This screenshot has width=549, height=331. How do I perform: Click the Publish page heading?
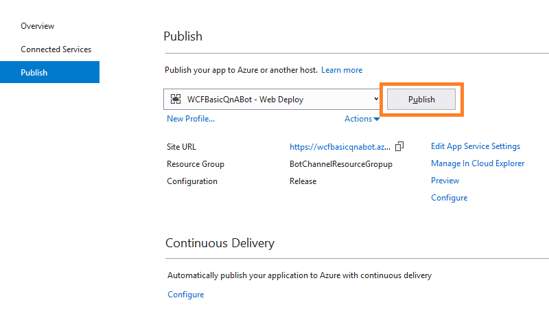click(x=183, y=36)
